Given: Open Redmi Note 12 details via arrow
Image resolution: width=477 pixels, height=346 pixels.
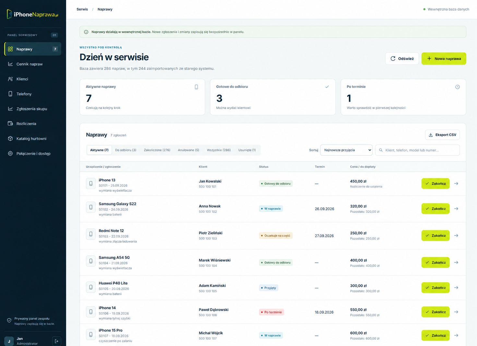Looking at the screenshot, I should click(x=456, y=236).
